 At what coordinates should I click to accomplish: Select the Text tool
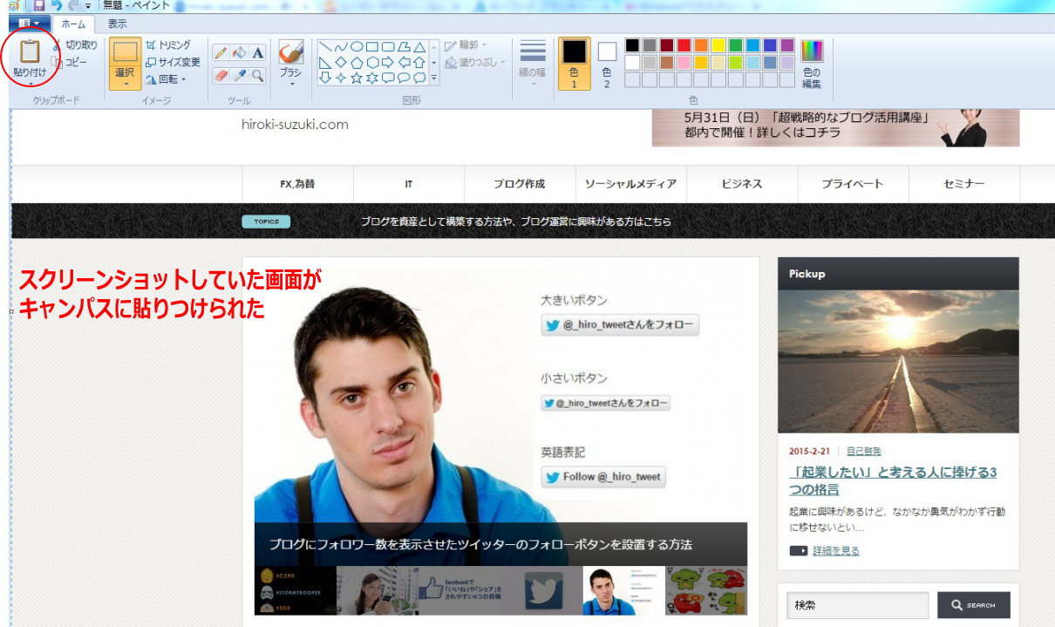point(257,53)
